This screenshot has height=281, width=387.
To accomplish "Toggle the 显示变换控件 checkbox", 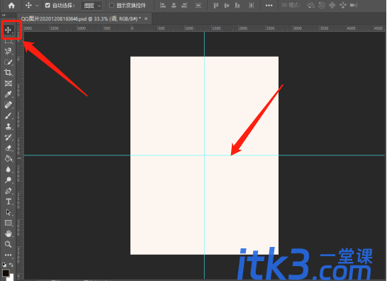I will pyautogui.click(x=111, y=6).
